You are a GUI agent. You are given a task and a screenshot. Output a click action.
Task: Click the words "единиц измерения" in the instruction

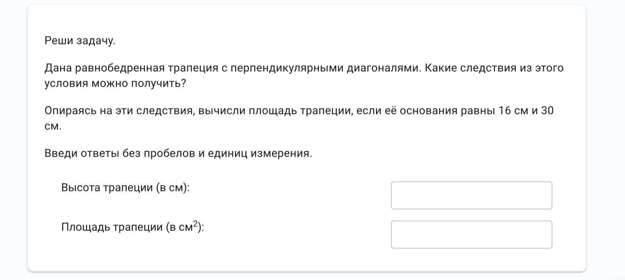260,153
